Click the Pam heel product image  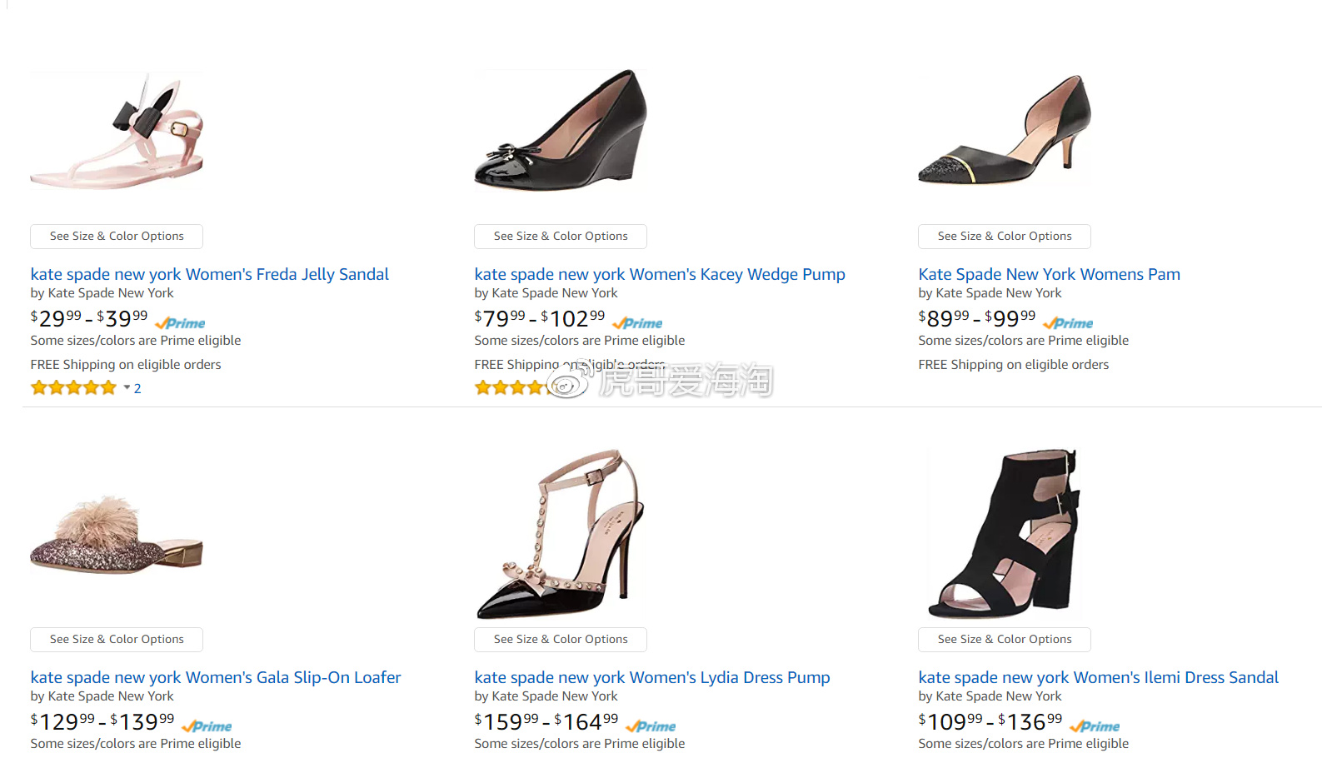click(1005, 131)
